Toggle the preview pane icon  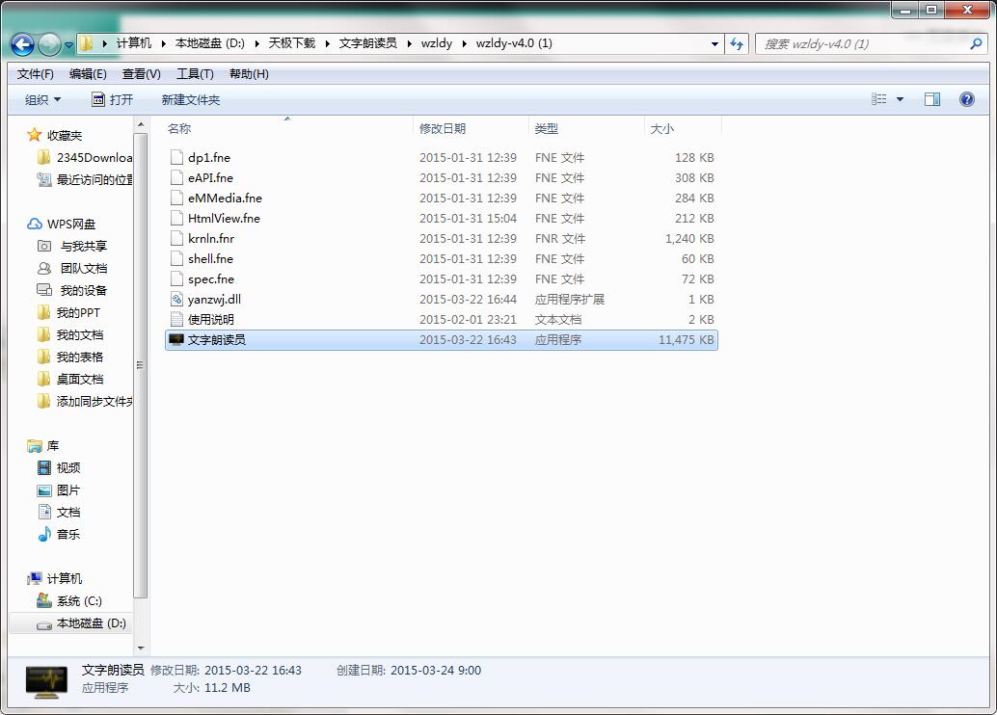932,99
